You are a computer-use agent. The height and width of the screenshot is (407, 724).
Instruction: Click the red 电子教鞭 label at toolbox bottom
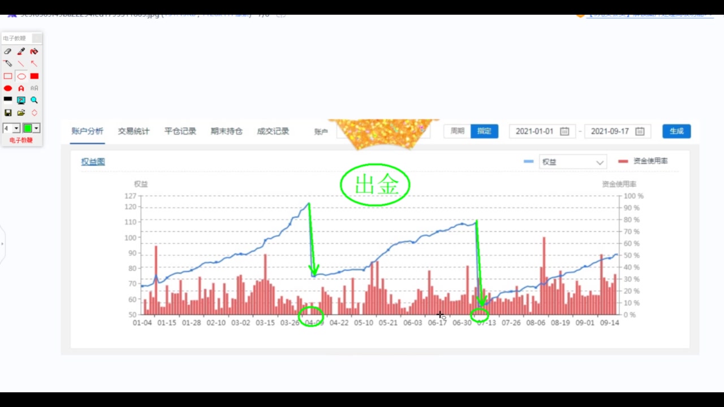21,140
